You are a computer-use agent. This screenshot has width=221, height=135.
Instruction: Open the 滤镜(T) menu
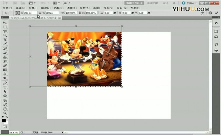(x=72, y=8)
